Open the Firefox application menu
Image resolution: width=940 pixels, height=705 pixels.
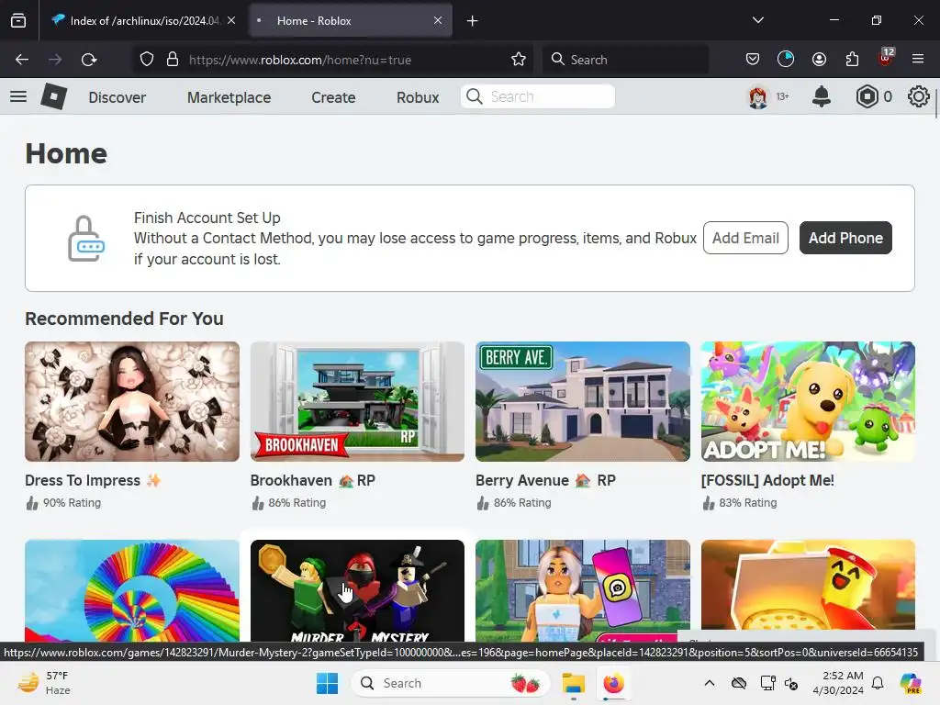coord(918,59)
